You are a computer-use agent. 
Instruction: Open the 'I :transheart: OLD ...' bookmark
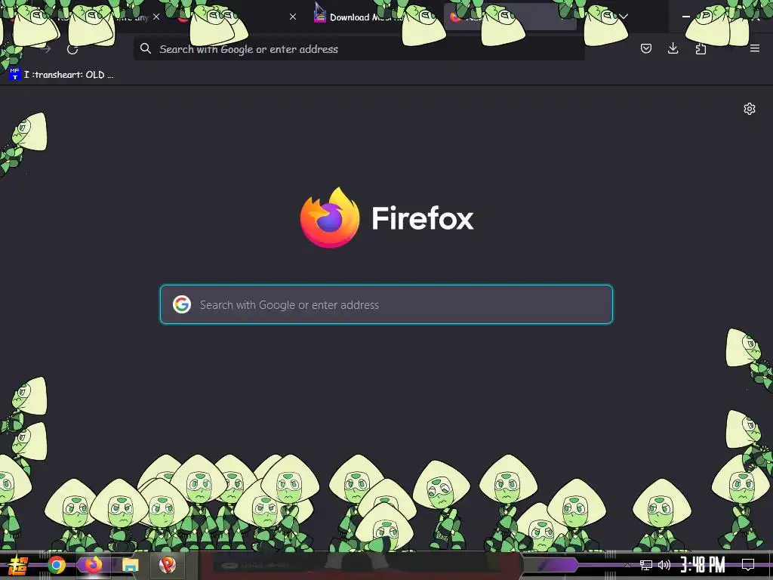click(61, 75)
